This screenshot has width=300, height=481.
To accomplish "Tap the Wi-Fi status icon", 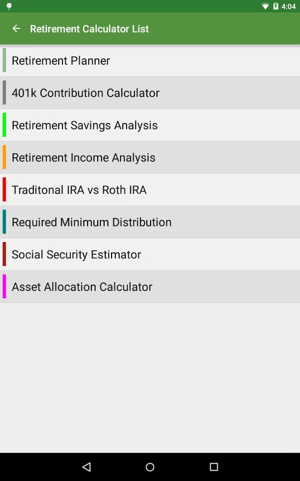I will pos(265,6).
